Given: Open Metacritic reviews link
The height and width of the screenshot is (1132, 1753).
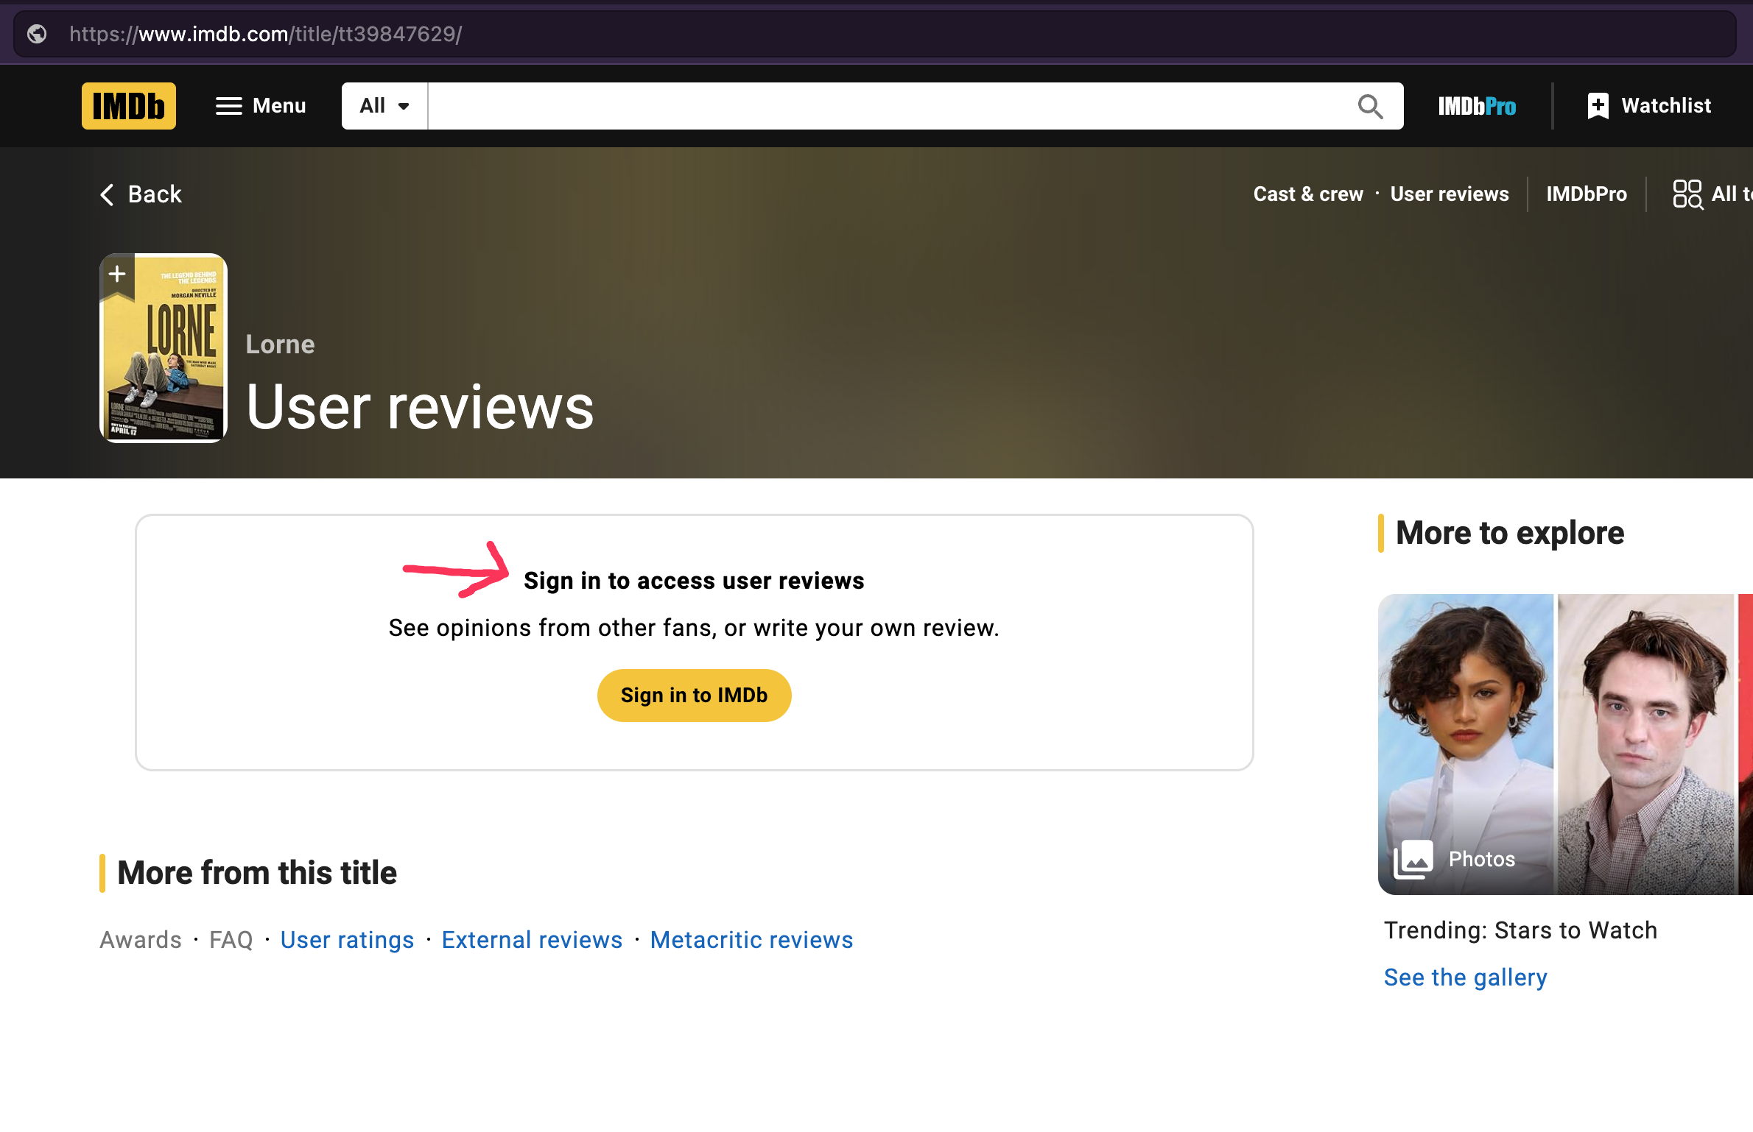Looking at the screenshot, I should pyautogui.click(x=751, y=940).
